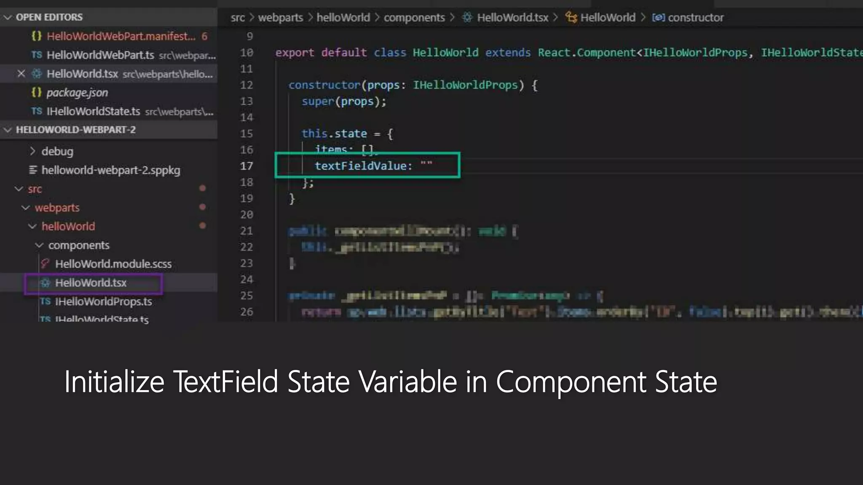Click line number 17 in the gutter
This screenshot has height=485, width=863.
pos(247,166)
